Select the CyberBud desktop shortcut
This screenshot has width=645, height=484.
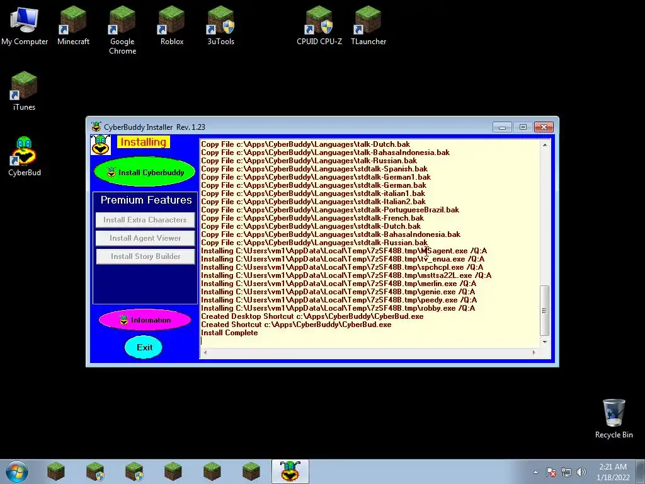(x=25, y=156)
